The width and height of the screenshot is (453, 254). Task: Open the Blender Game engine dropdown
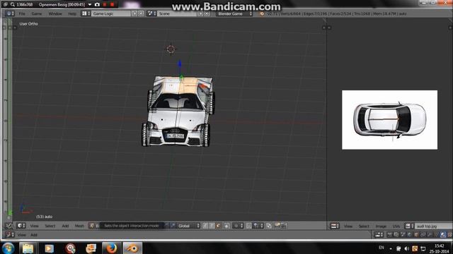point(234,13)
